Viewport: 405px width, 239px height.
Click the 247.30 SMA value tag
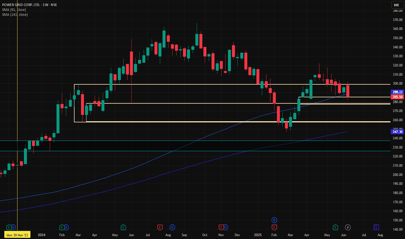click(397, 132)
